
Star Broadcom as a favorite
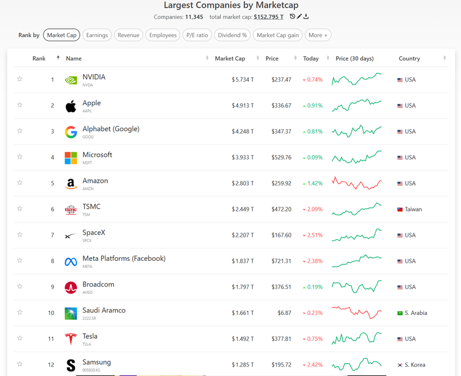[x=20, y=286]
